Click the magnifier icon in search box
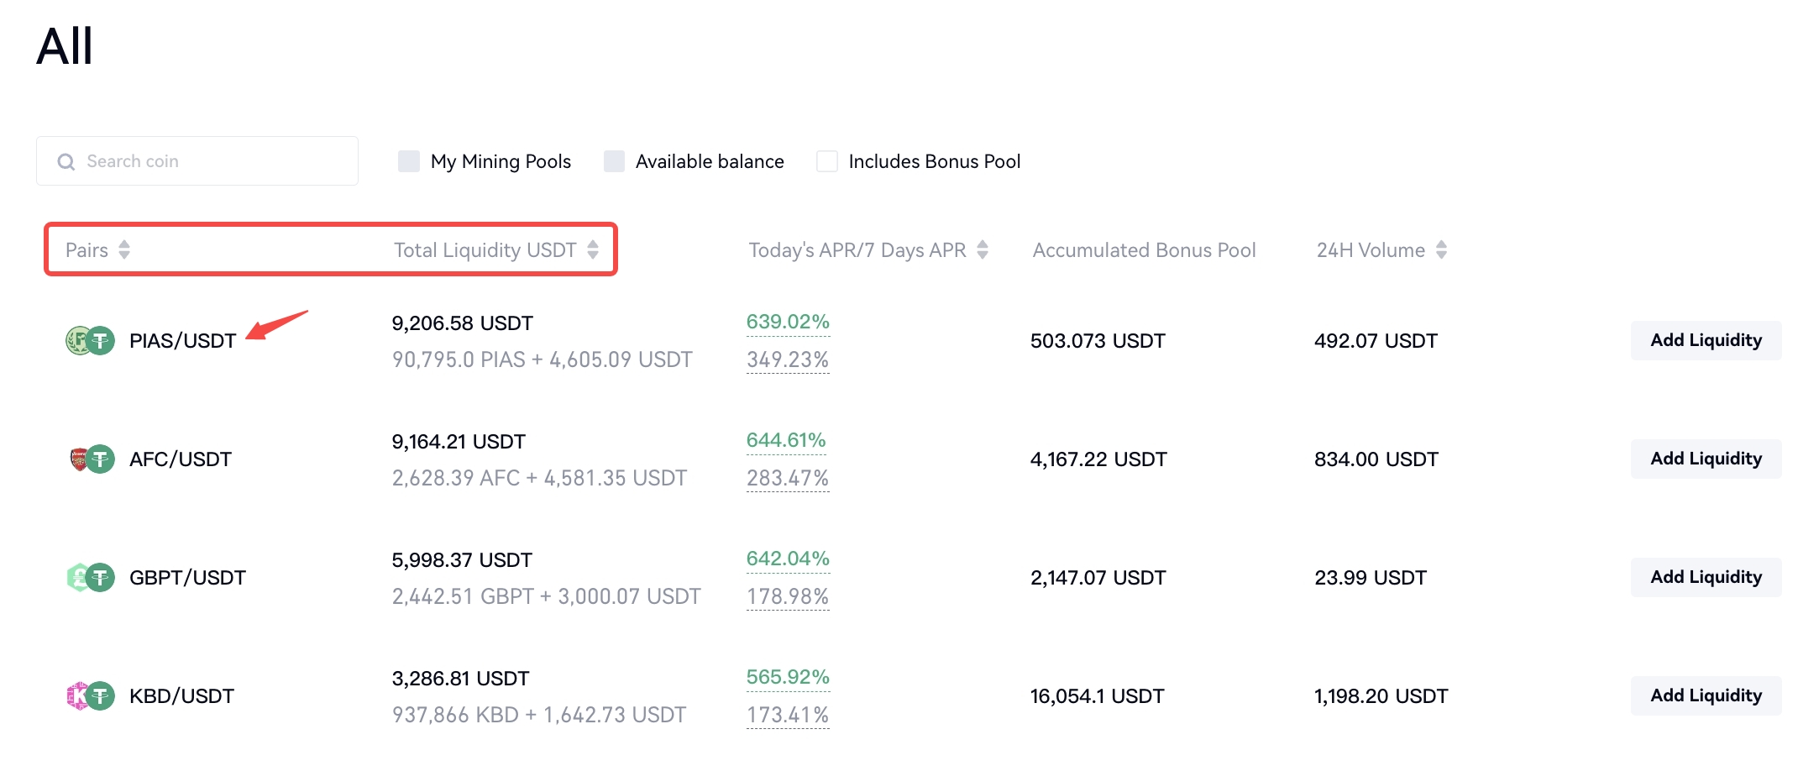The image size is (1819, 766). (66, 161)
